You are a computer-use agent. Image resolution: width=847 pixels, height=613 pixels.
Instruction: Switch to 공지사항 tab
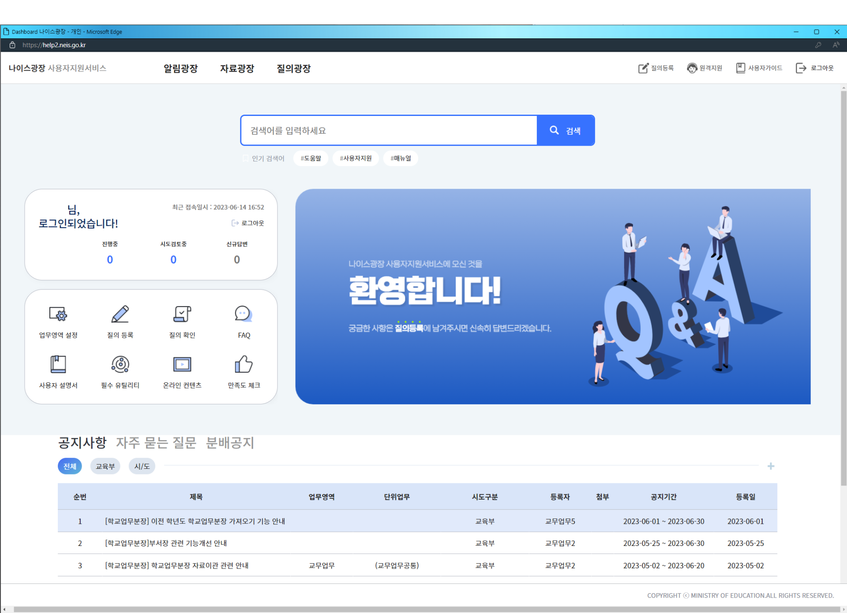click(82, 442)
